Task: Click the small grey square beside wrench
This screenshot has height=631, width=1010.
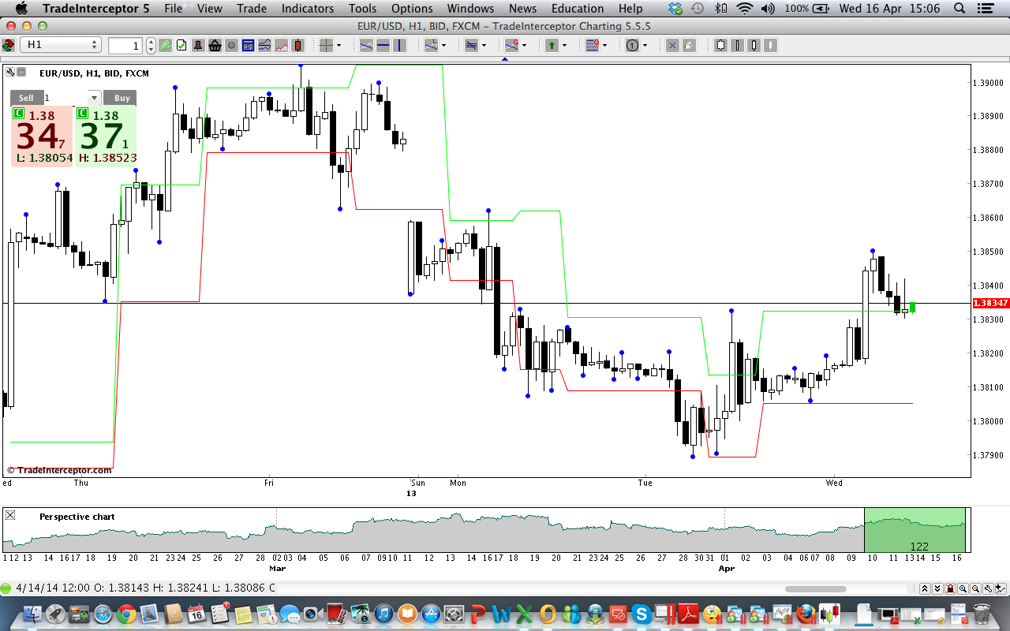Action: [x=21, y=72]
